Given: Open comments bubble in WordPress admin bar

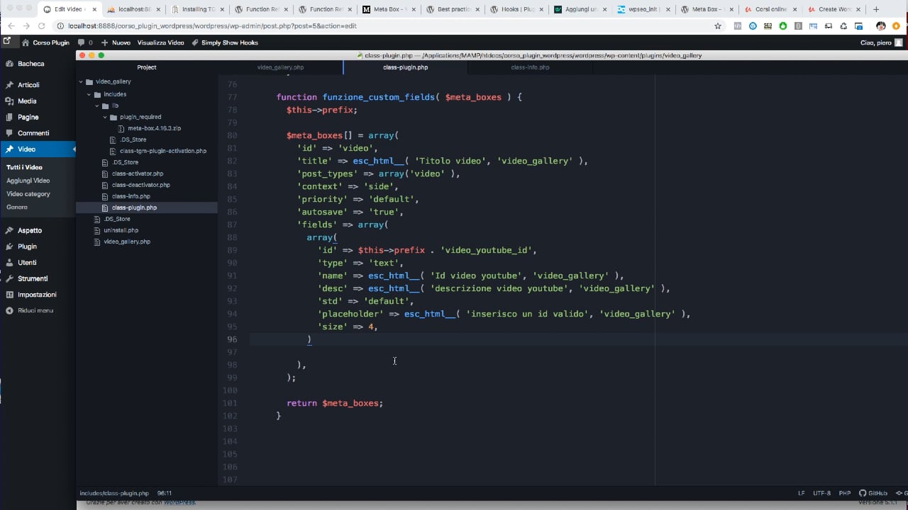Looking at the screenshot, I should click(x=85, y=42).
